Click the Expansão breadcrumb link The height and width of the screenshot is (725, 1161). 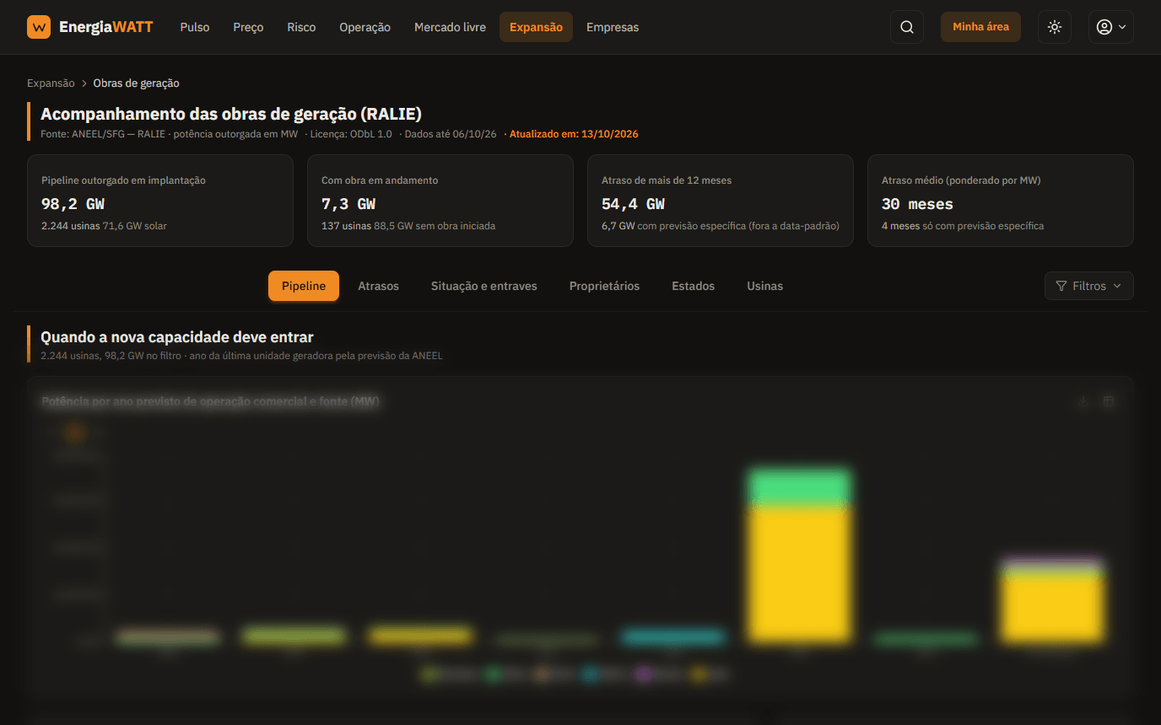(x=51, y=83)
